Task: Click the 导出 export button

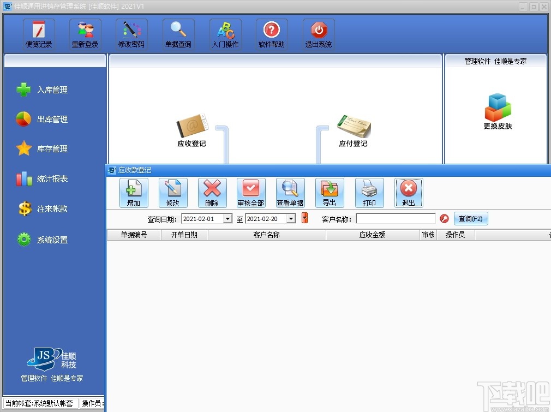Action: 330,193
